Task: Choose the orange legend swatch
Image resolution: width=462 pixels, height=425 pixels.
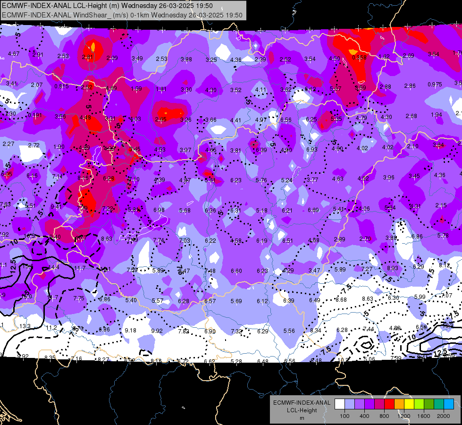Action: click(399, 404)
